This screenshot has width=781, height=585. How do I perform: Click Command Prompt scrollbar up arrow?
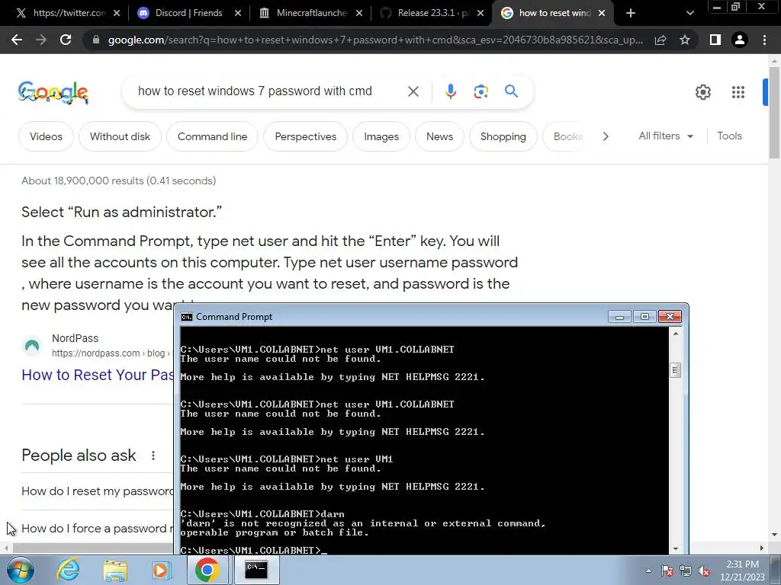click(676, 334)
